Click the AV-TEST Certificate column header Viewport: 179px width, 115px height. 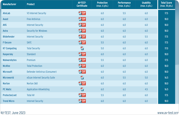pos(82,4)
